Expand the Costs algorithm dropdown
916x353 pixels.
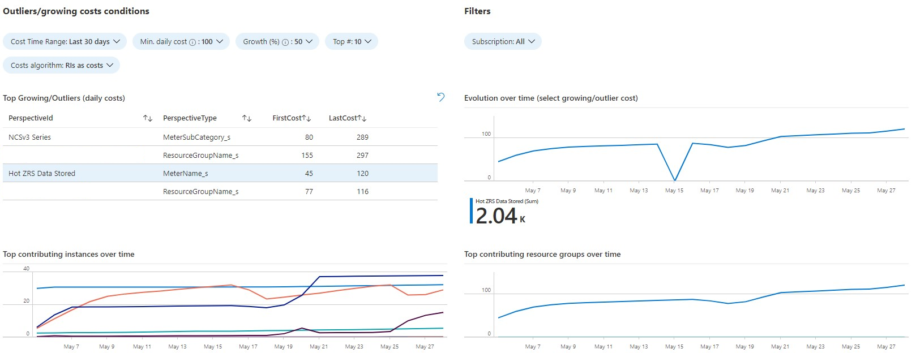61,65
